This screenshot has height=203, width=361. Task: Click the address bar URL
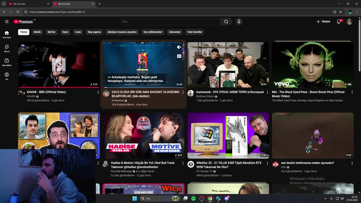[57, 12]
